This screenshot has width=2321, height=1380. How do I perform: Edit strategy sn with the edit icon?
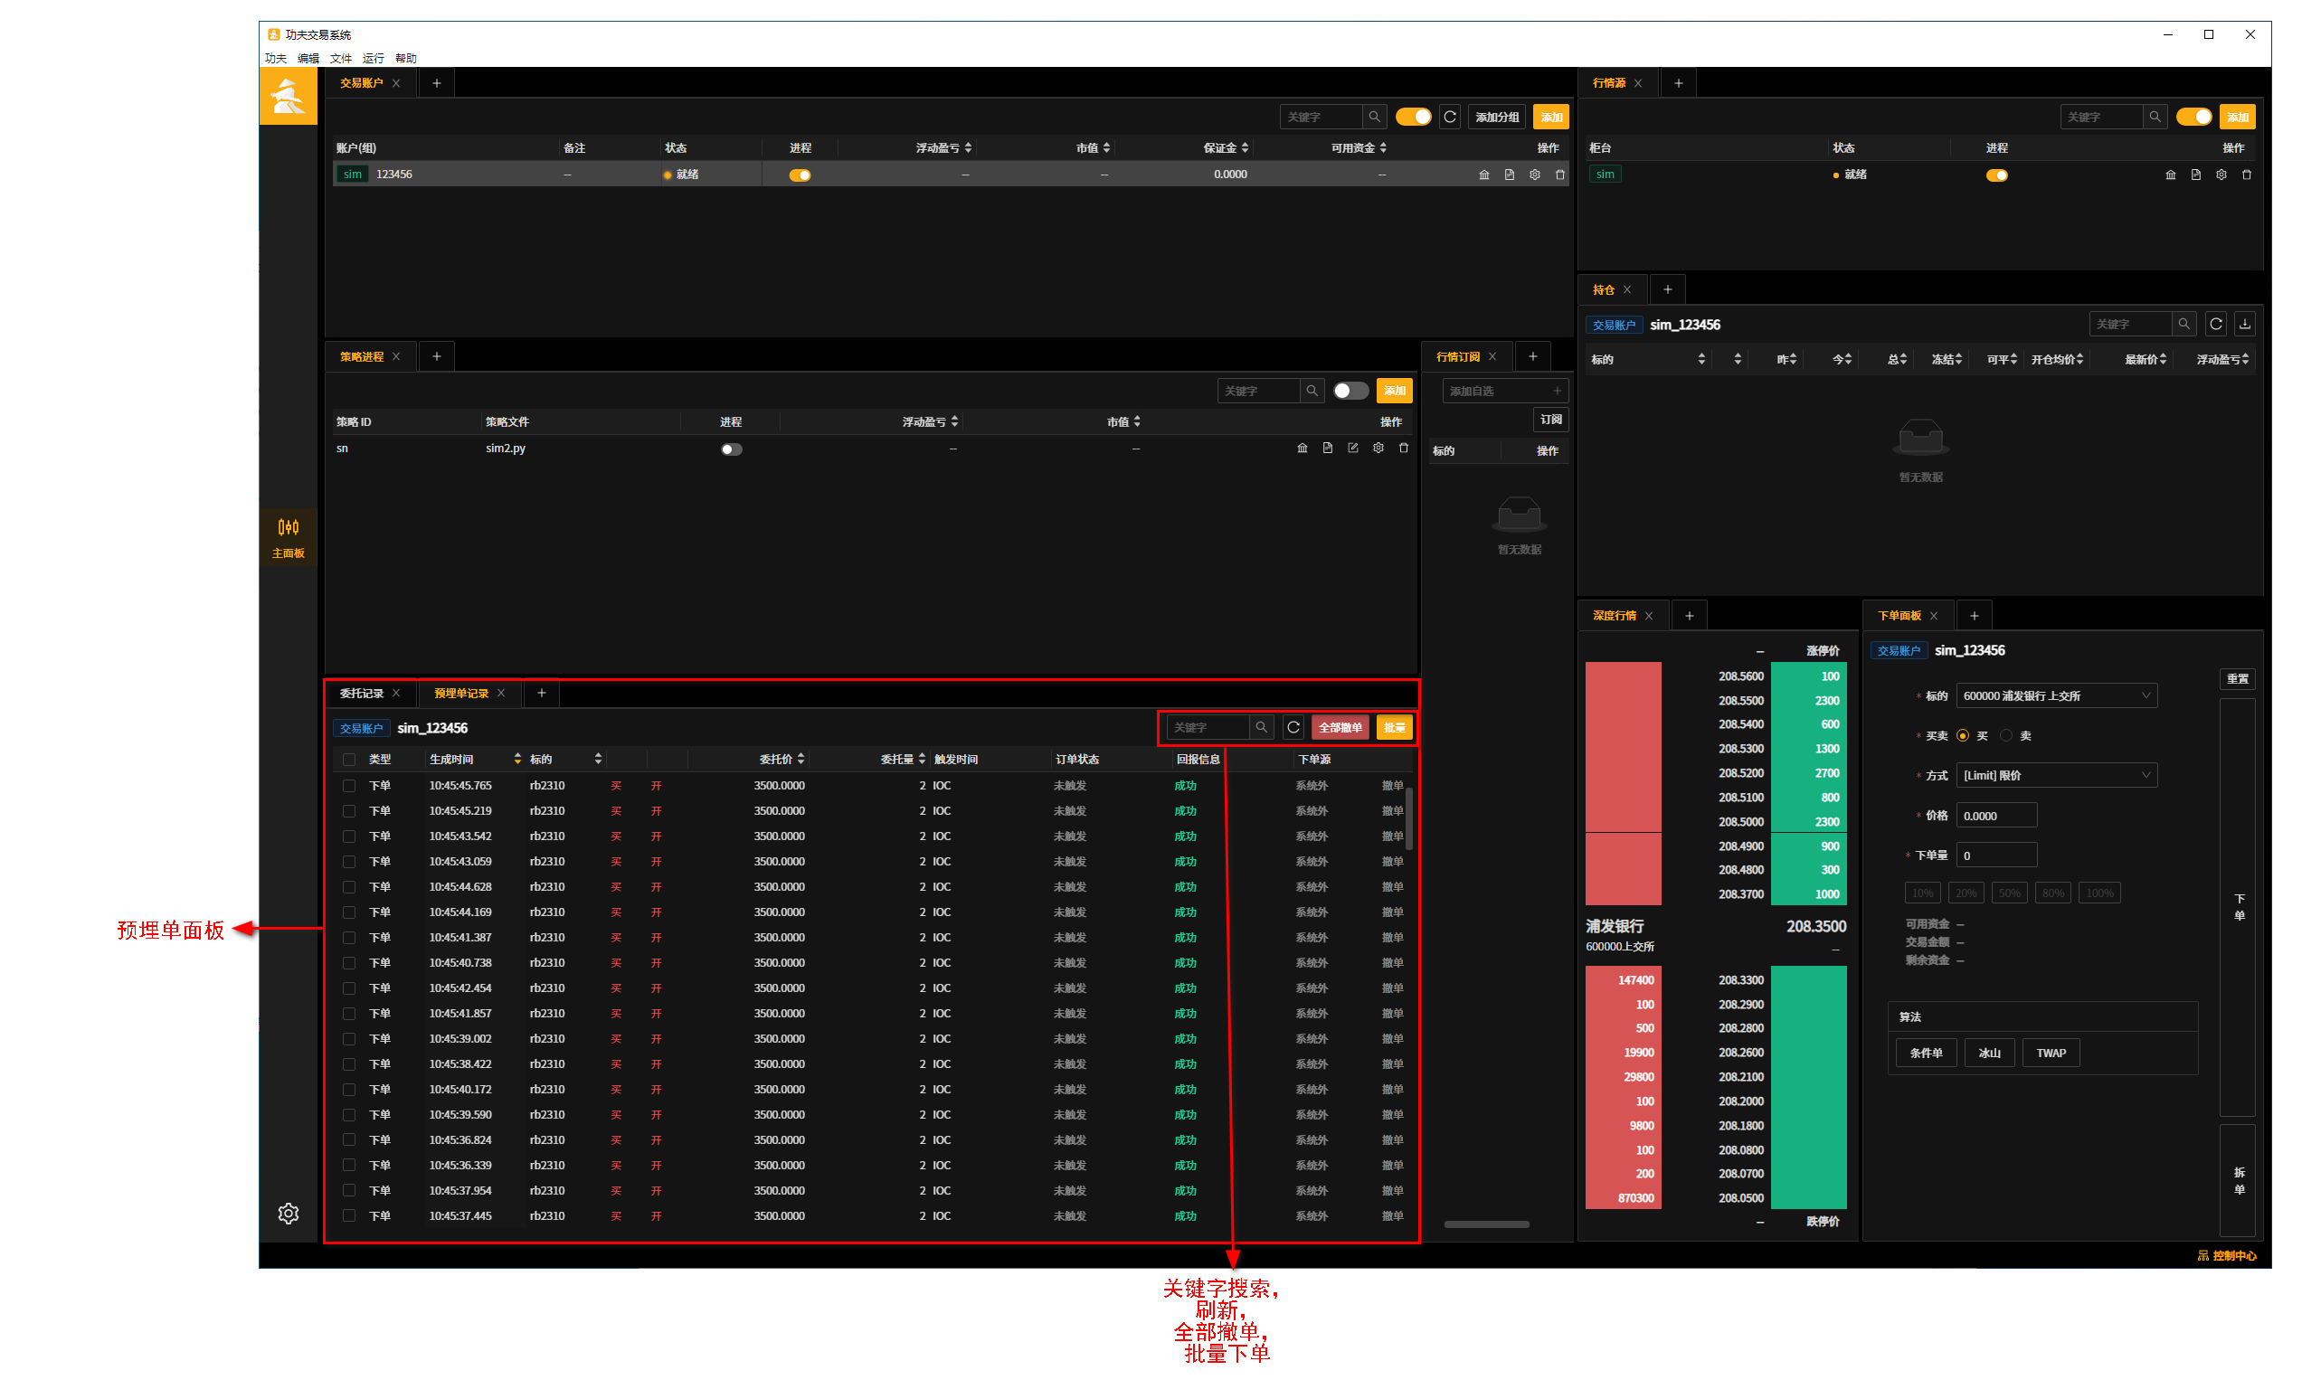point(1353,449)
